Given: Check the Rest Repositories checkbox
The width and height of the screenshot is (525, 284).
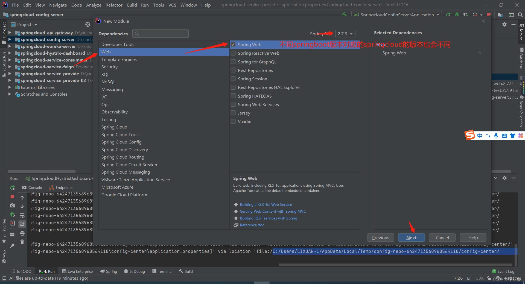Looking at the screenshot, I should [x=233, y=70].
